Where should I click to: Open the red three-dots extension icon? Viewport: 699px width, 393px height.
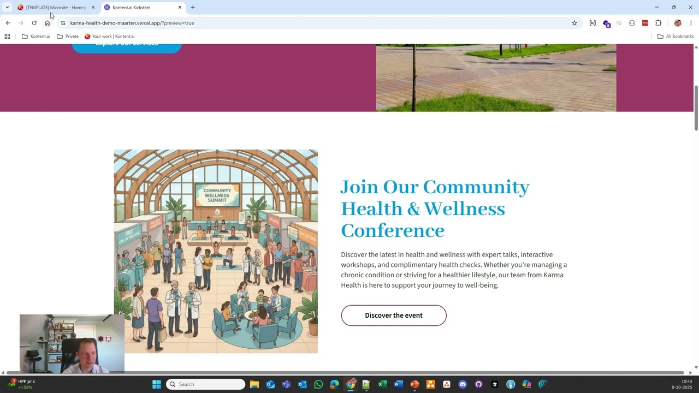pos(645,23)
